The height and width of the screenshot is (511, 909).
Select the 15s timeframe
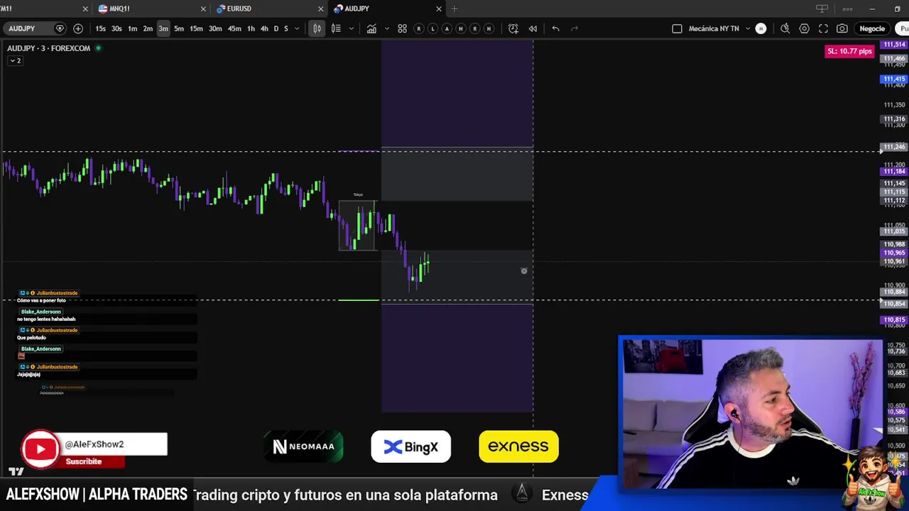pos(100,28)
